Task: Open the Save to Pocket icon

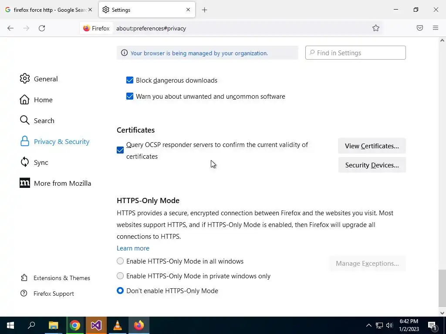Action: coord(419,28)
